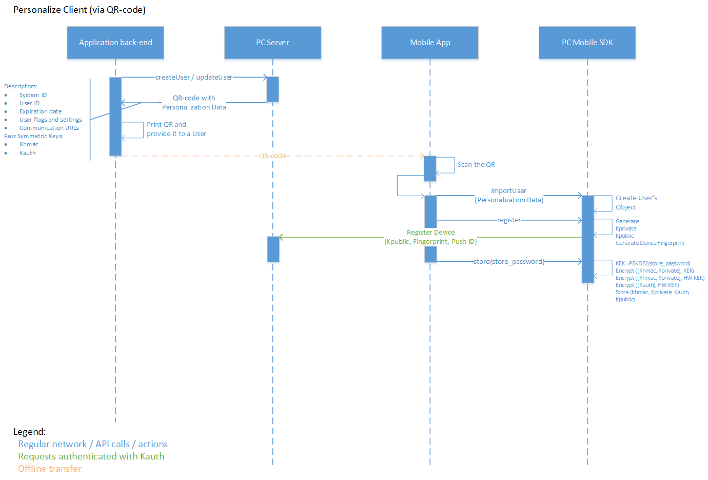The height and width of the screenshot is (480, 708).
Task: Click 'Regular network / API calls / actions' legend
Action: (93, 444)
